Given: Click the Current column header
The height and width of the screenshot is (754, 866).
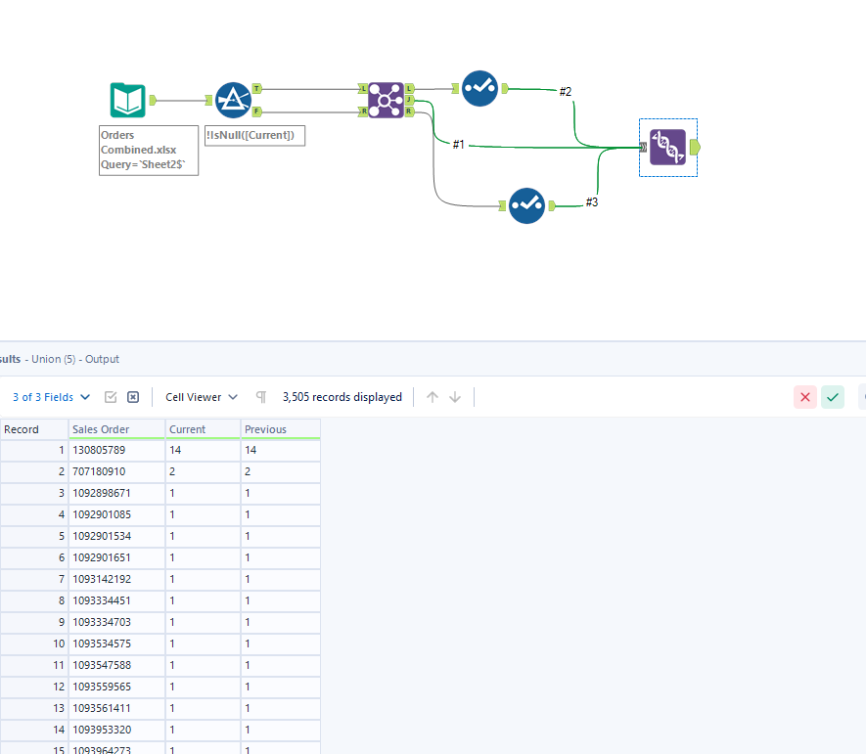Looking at the screenshot, I should tap(203, 429).
